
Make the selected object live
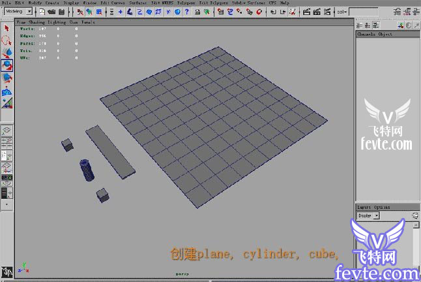coord(259,12)
